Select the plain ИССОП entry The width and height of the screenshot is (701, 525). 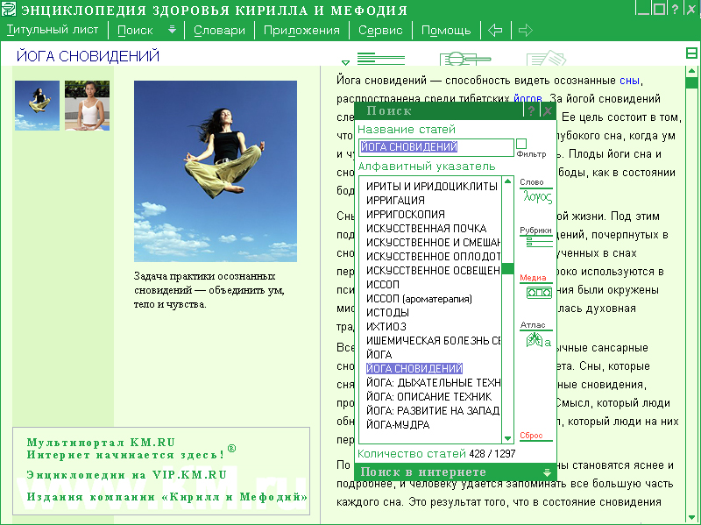click(382, 285)
